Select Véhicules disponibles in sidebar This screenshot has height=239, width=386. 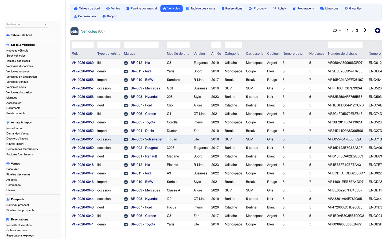point(20,66)
